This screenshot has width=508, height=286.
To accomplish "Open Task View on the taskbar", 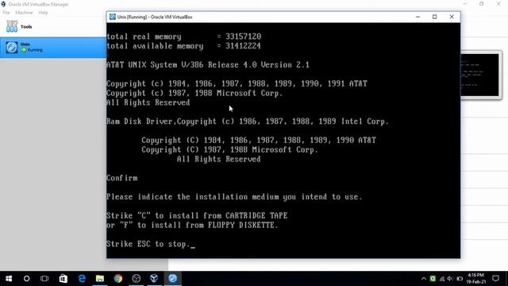I will 44,279.
